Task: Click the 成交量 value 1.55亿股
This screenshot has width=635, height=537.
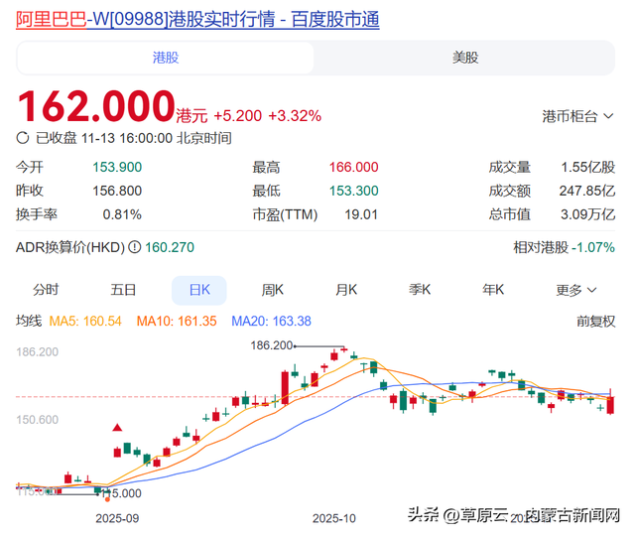Action: click(x=587, y=167)
